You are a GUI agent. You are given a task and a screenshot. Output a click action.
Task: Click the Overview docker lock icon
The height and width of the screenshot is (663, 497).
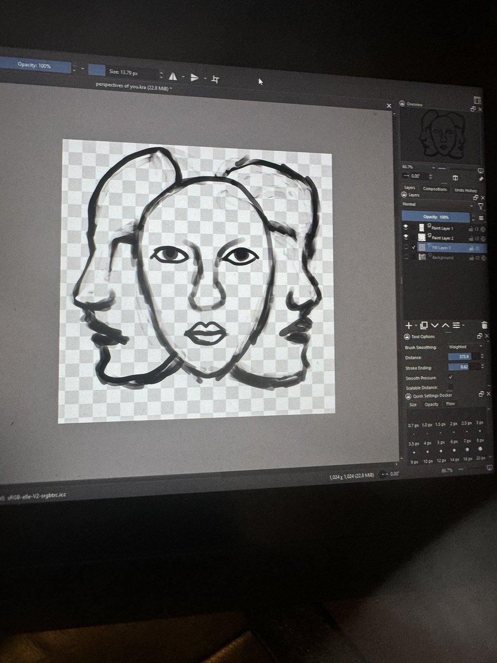402,103
